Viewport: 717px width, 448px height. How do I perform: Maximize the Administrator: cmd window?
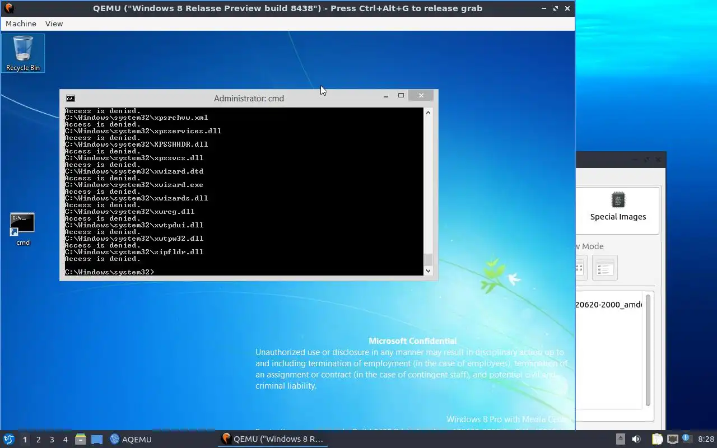pyautogui.click(x=401, y=96)
